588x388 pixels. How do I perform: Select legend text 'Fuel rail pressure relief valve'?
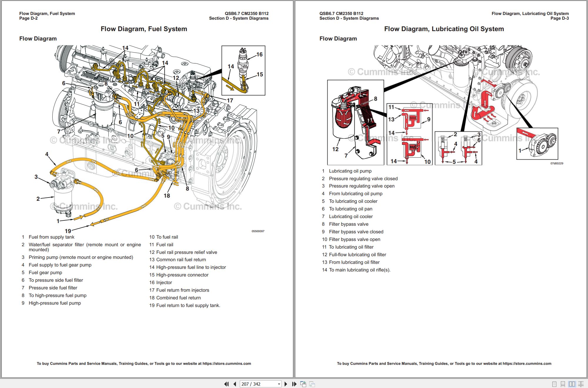tap(187, 252)
